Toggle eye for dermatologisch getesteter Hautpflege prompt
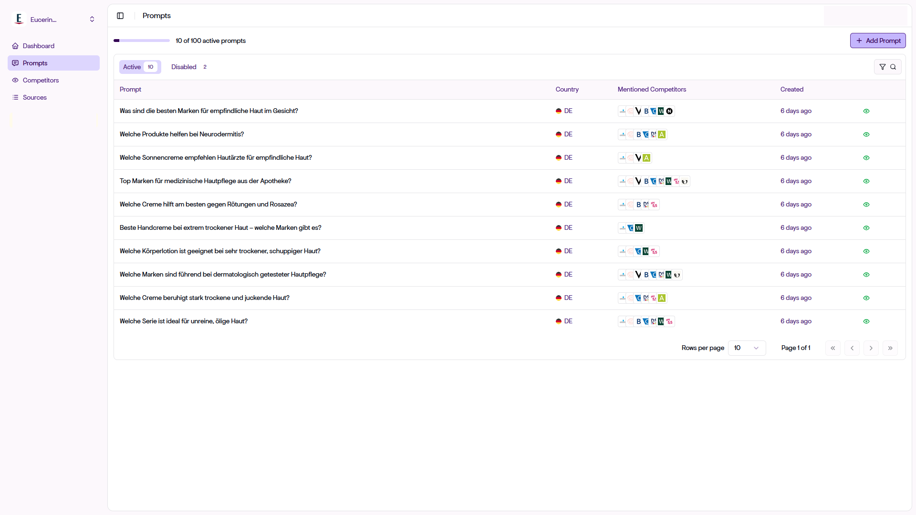Screen dimensions: 916x515 [866, 275]
